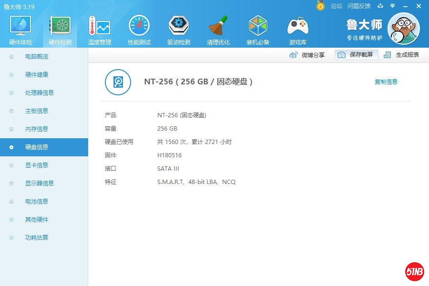Click the 驱动检测 driver detection icon
The width and height of the screenshot is (429, 286).
point(178,26)
